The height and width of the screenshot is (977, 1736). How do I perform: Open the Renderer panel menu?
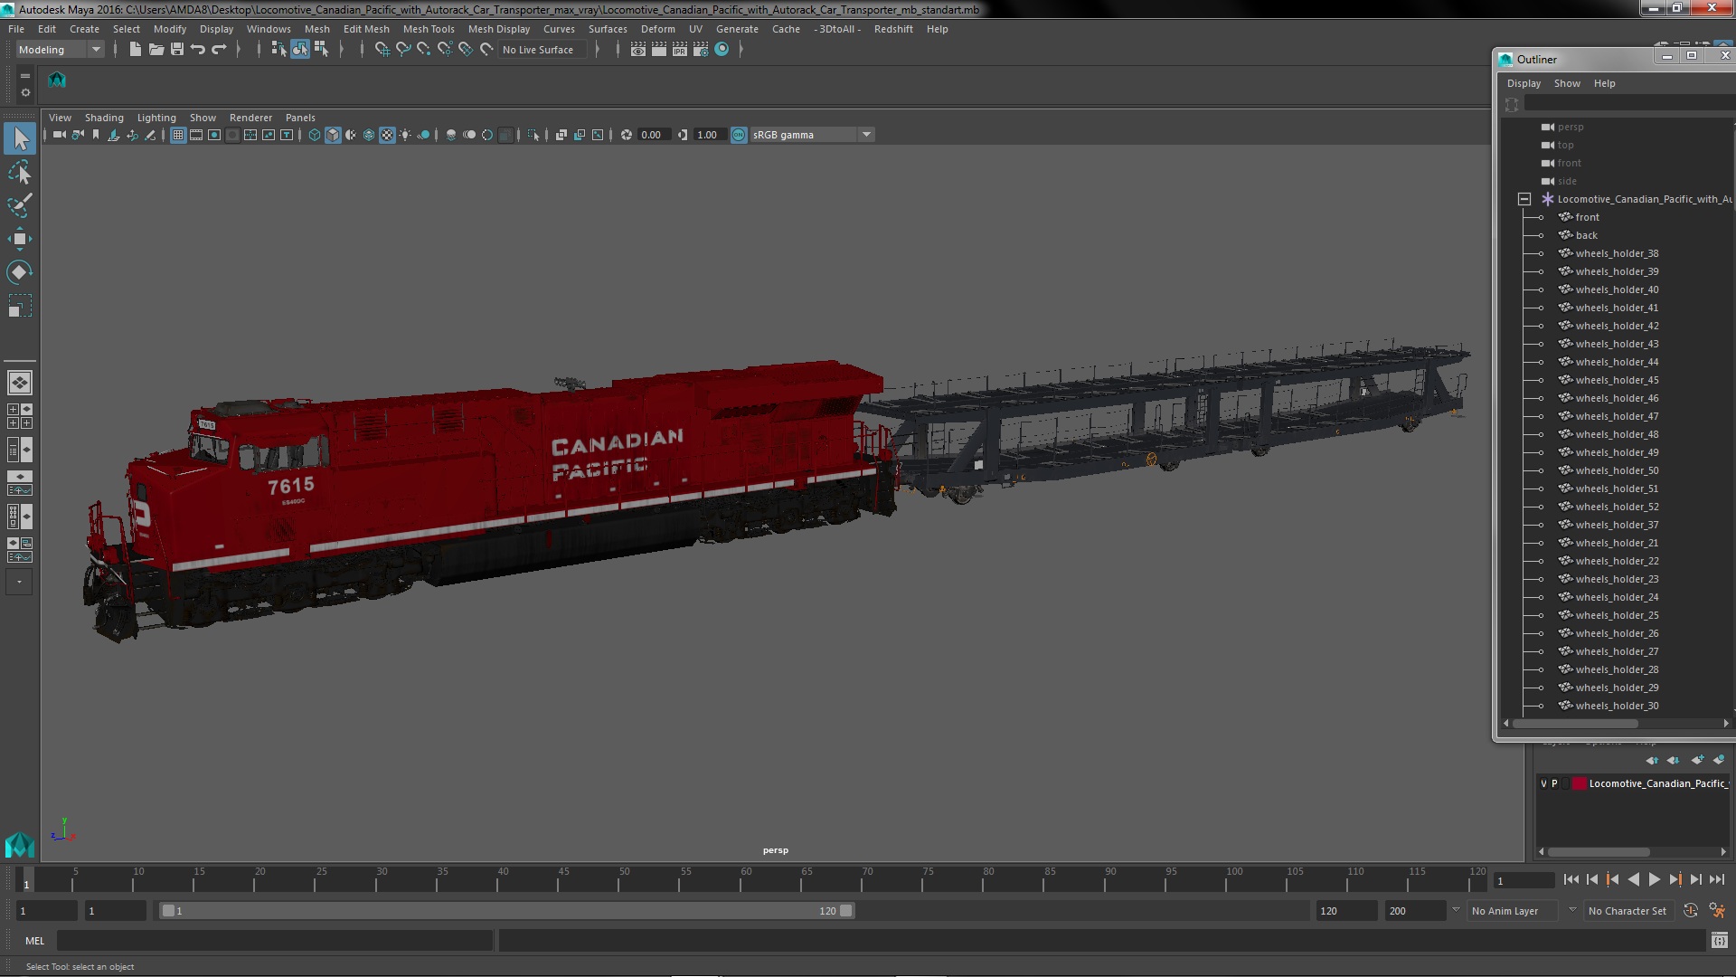pos(250,118)
